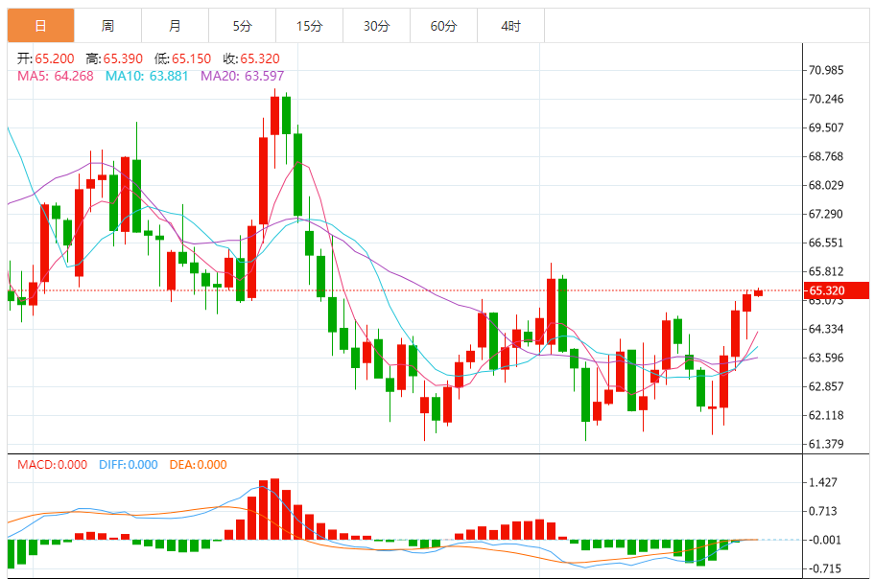Click the 1.427 MACD axis label
The image size is (874, 579).
point(823,483)
